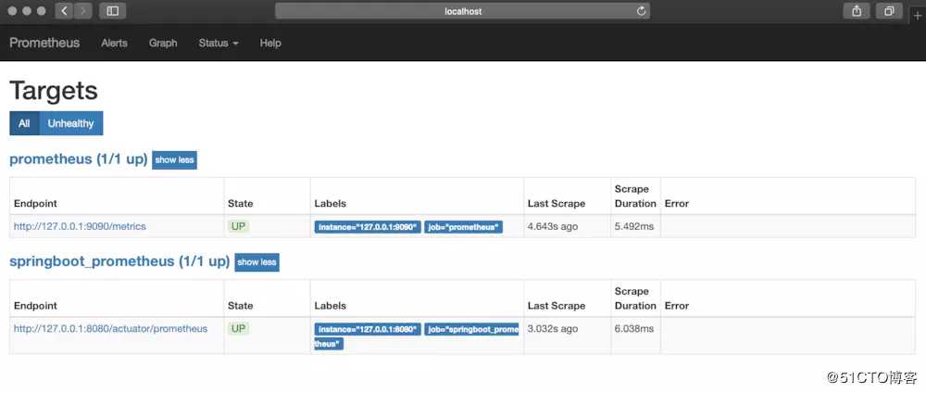Open the Prometheus brand home link
The height and width of the screenshot is (393, 926).
click(x=44, y=43)
